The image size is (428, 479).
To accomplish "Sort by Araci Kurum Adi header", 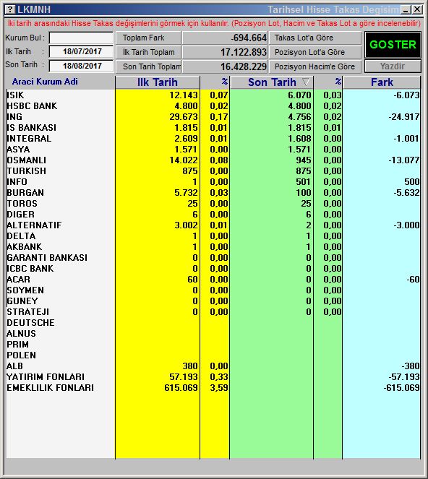I will click(45, 82).
